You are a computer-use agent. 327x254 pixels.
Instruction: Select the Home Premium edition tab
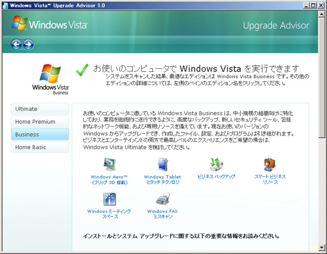pyautogui.click(x=40, y=121)
